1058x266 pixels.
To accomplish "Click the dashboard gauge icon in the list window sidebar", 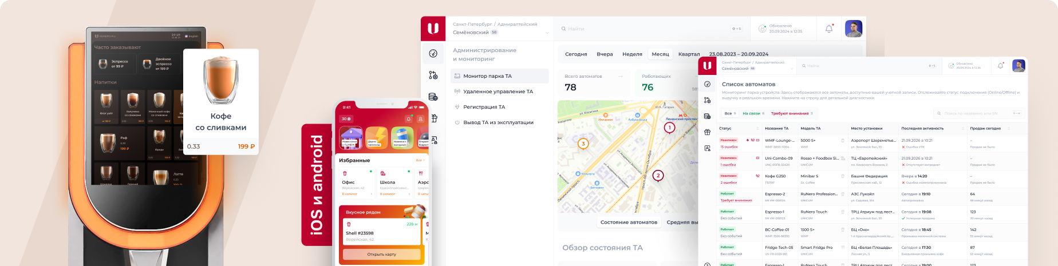I will pyautogui.click(x=707, y=84).
